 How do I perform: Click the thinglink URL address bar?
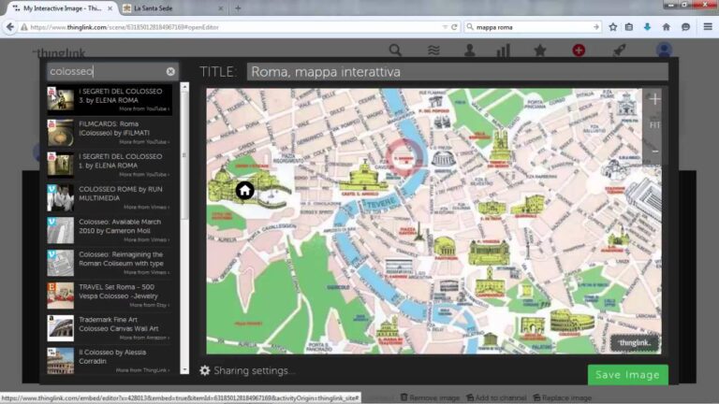[x=229, y=27]
